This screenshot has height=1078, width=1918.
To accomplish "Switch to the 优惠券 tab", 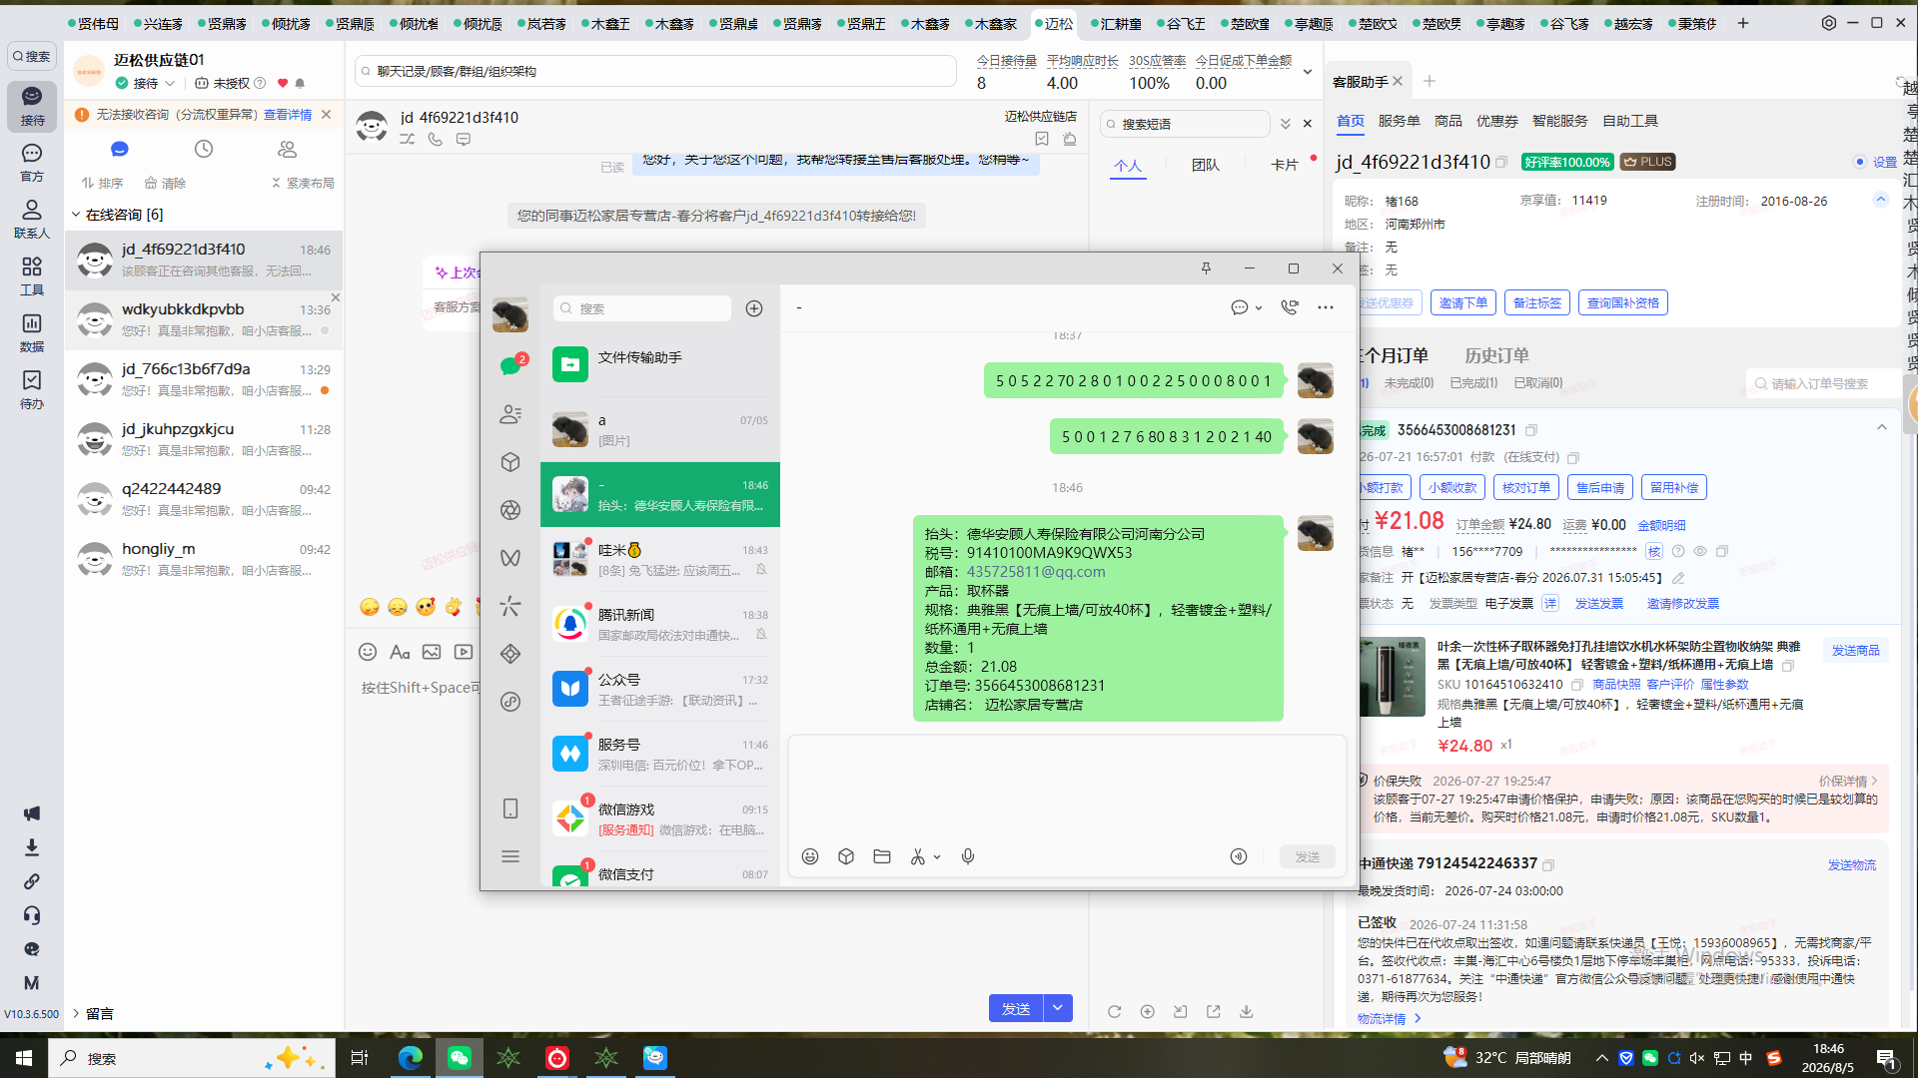I will (1496, 121).
